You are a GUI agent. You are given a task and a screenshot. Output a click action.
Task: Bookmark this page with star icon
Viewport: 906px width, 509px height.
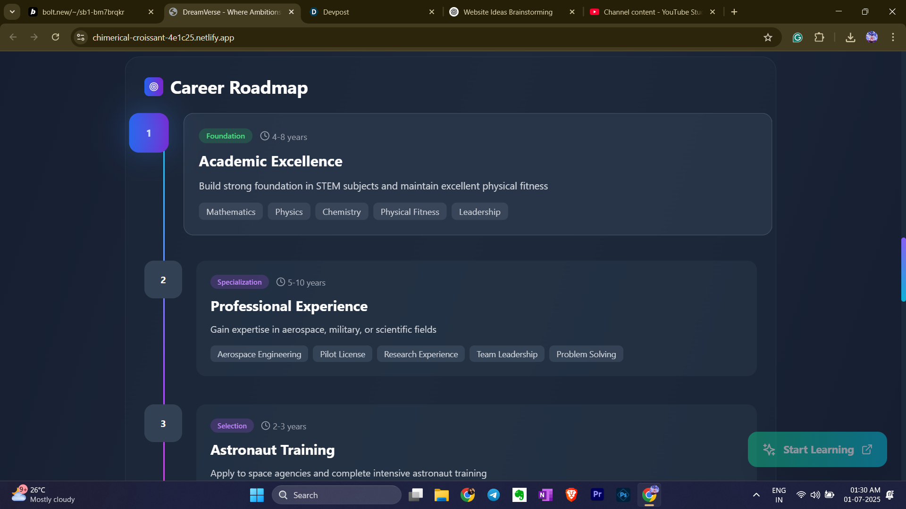(x=768, y=38)
